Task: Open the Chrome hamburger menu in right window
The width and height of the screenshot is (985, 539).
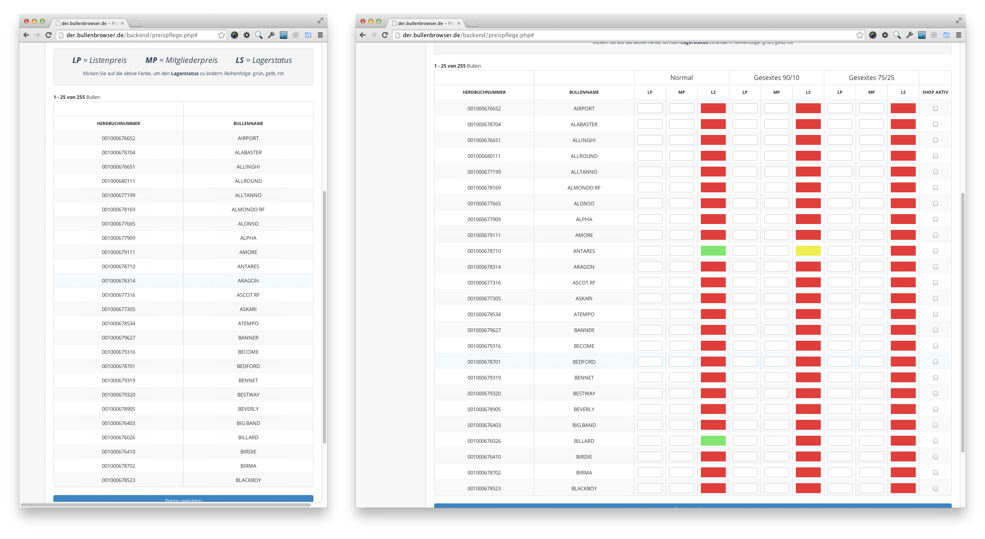Action: 958,35
